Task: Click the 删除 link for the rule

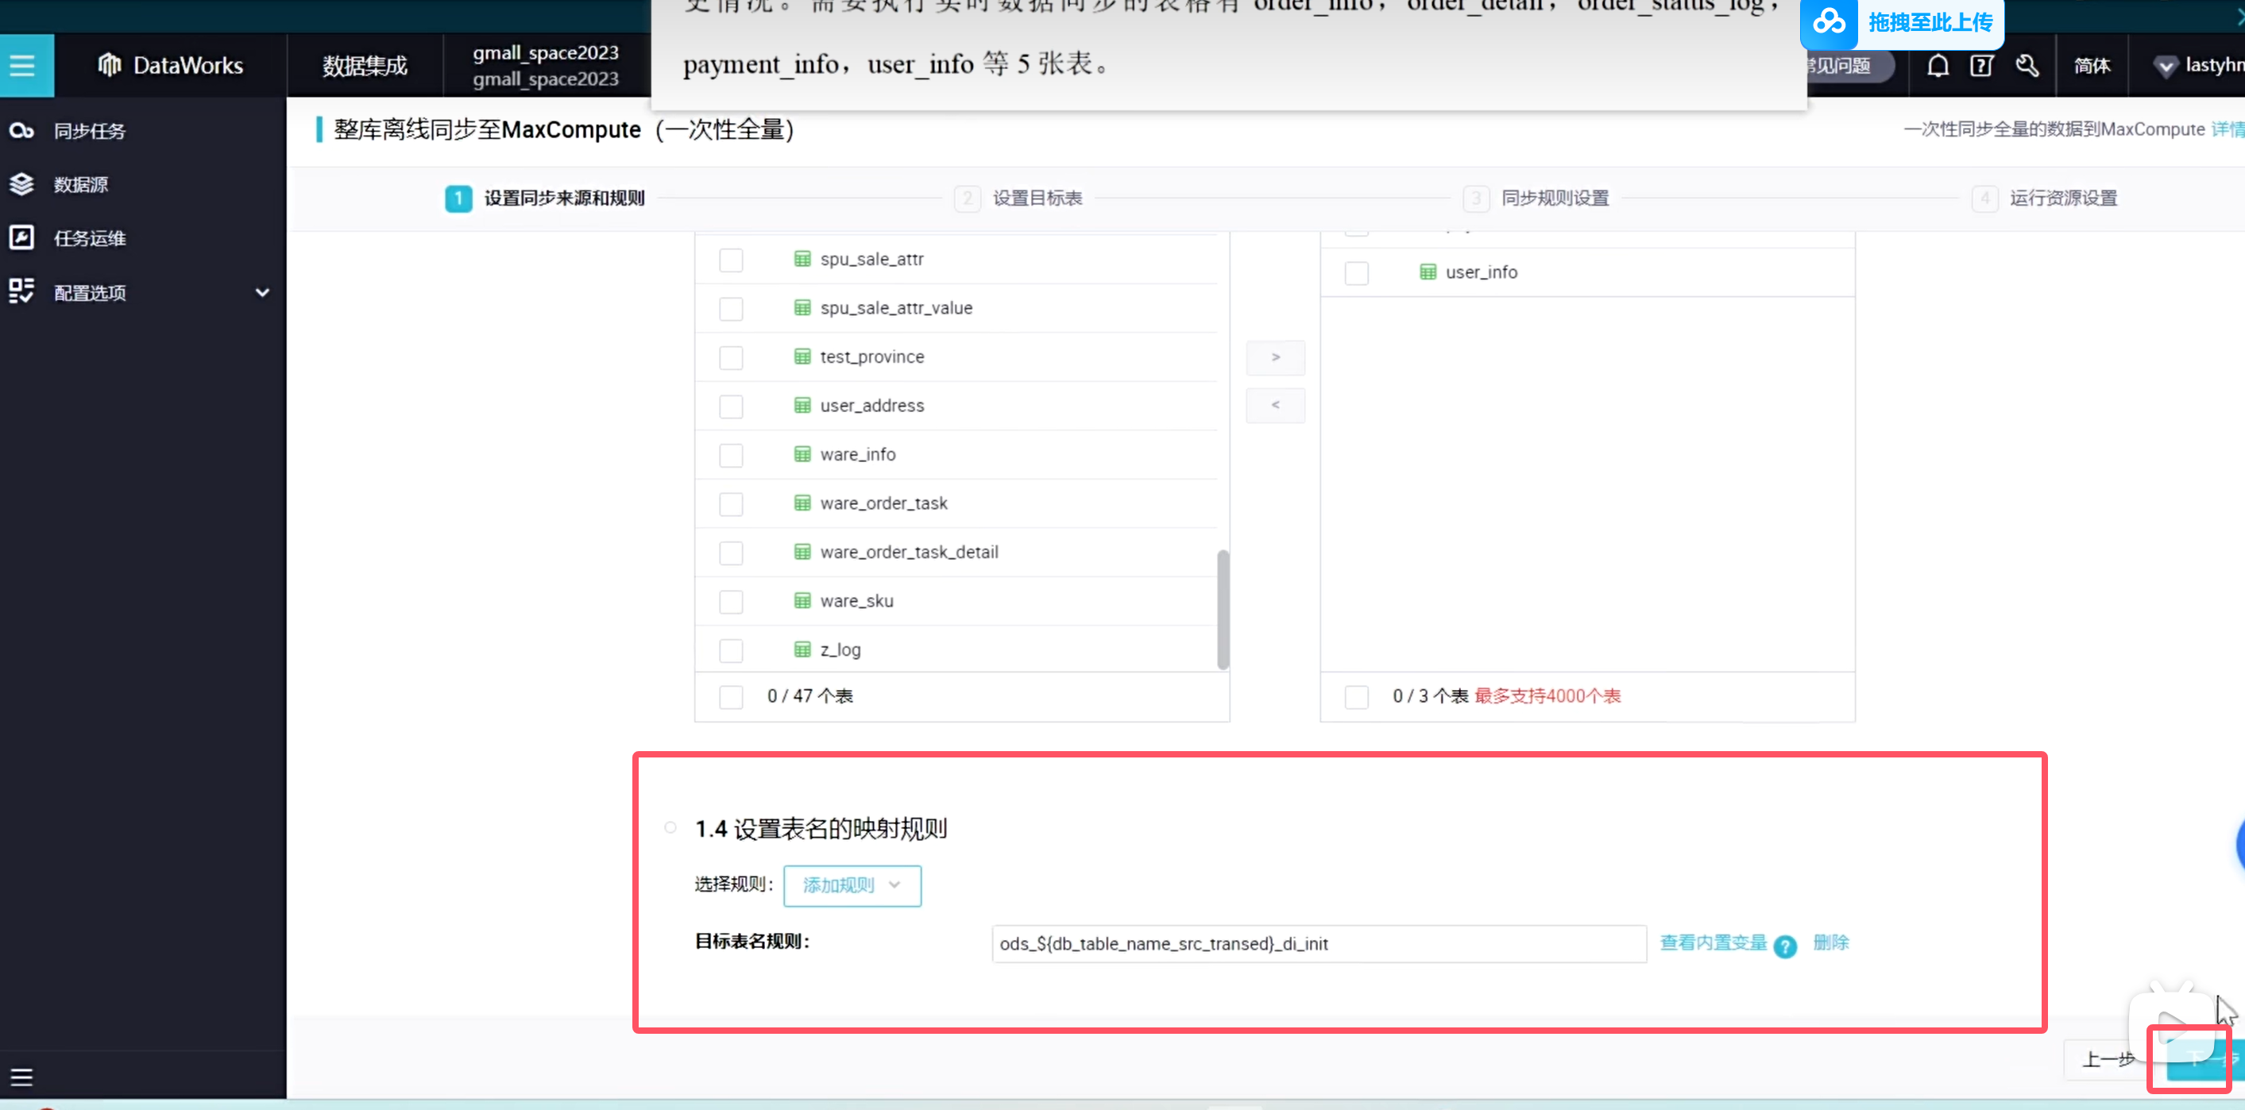Action: point(1830,942)
